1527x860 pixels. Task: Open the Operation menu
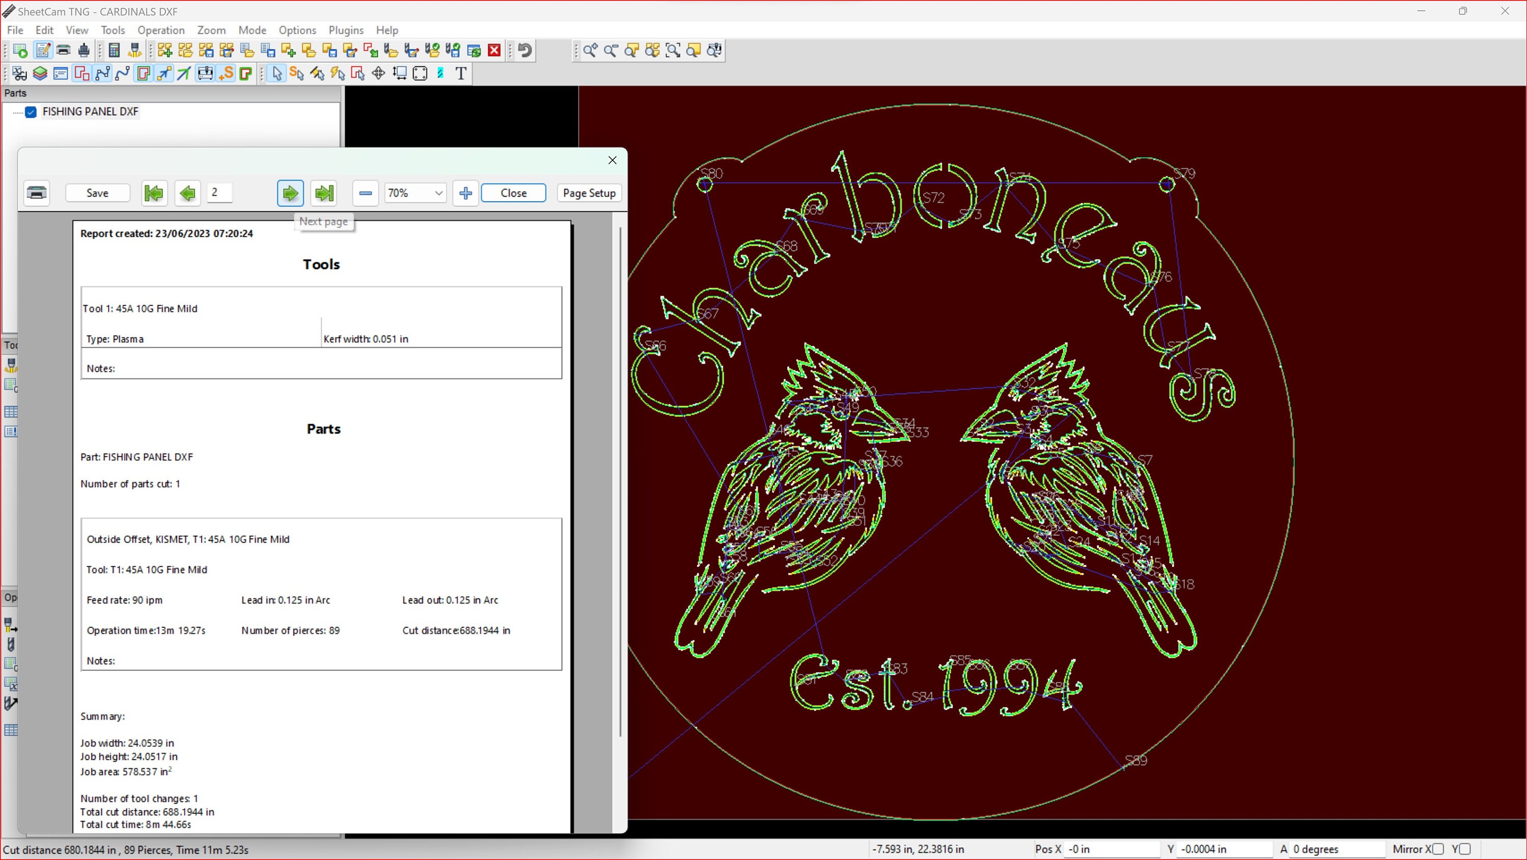coord(161,30)
